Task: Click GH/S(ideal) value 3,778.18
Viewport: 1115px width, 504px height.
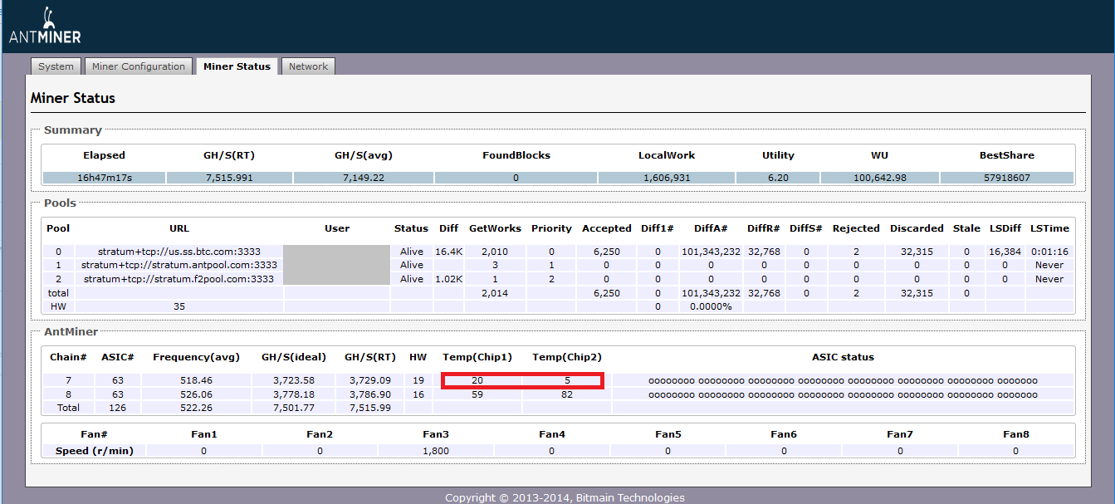Action: [295, 394]
